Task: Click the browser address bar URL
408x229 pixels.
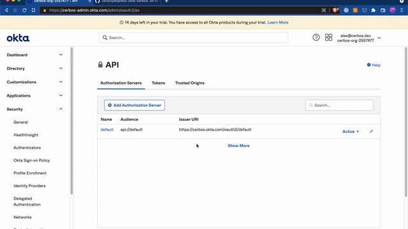Action: click(x=94, y=10)
